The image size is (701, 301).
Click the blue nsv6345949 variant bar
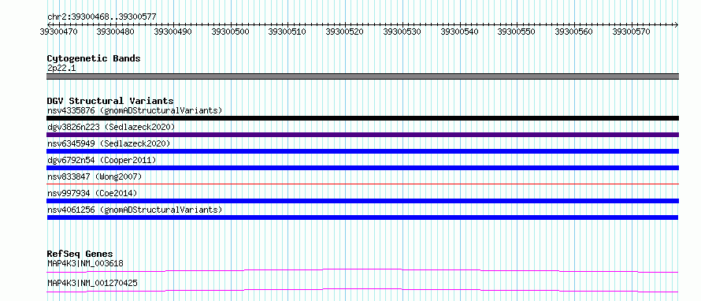(x=363, y=151)
